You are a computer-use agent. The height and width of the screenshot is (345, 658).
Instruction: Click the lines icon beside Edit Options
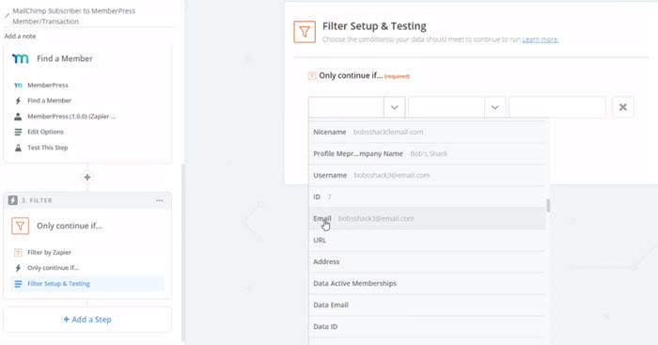pos(18,132)
